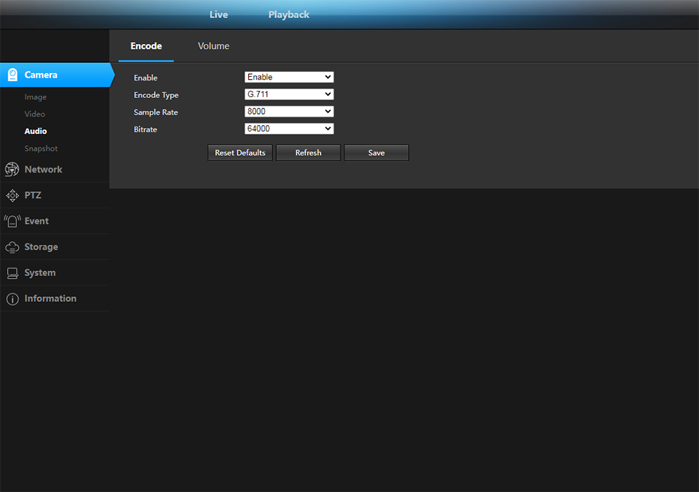Image resolution: width=699 pixels, height=492 pixels.
Task: Open Image settings under Camera
Action: click(36, 97)
